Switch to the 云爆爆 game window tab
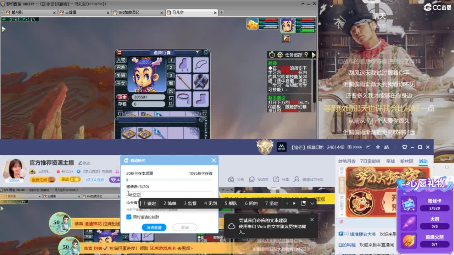This screenshot has height=255, width=454. pyautogui.click(x=84, y=12)
